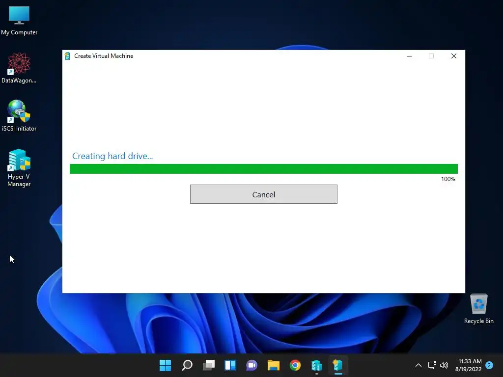Open the Widgets panel from taskbar

tap(230, 365)
